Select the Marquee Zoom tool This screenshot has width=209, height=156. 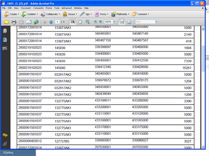87,22
